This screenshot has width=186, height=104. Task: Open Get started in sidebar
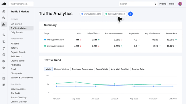(16, 24)
